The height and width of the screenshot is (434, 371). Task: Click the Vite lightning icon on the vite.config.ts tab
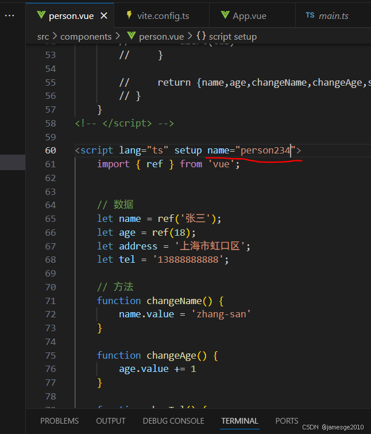(129, 15)
